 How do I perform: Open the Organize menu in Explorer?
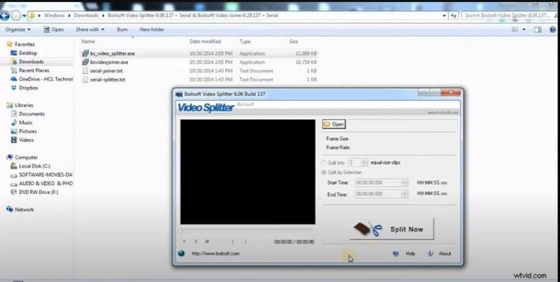18,29
